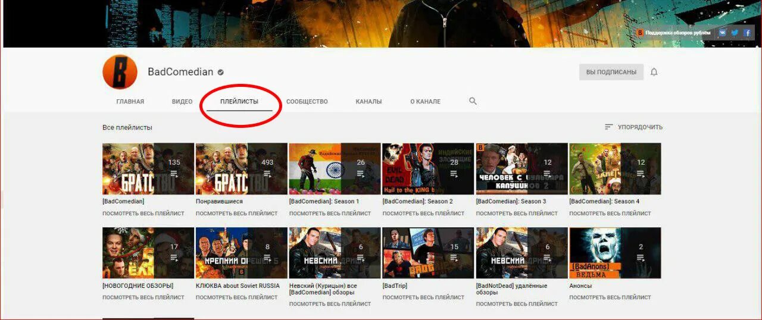
Task: Switch to the ВИДЕО tab
Action: pyautogui.click(x=182, y=102)
